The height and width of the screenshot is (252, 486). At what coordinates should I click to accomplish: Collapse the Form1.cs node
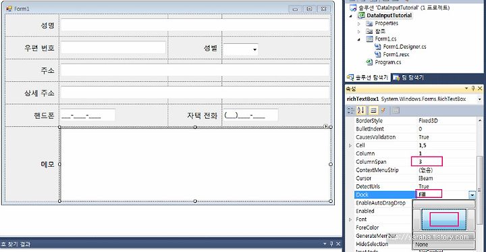[359, 39]
